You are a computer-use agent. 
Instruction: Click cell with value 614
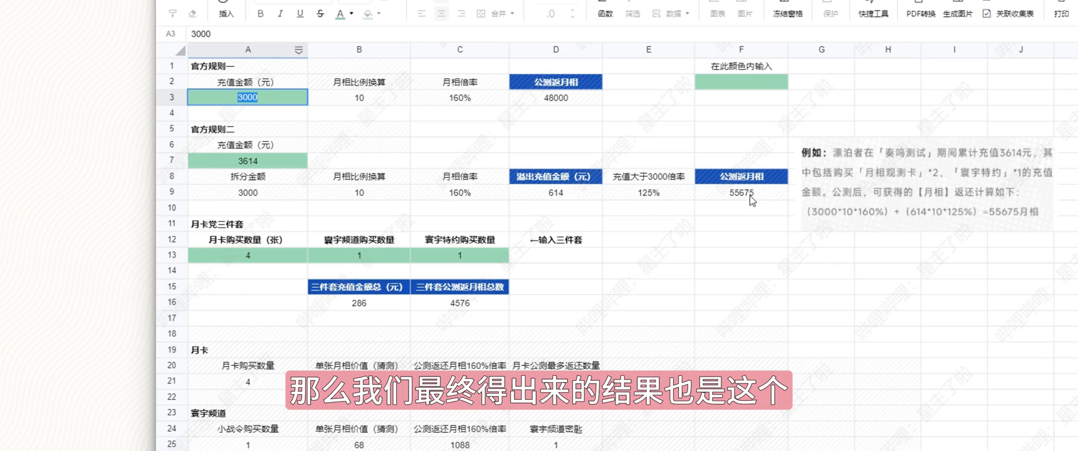pos(556,192)
